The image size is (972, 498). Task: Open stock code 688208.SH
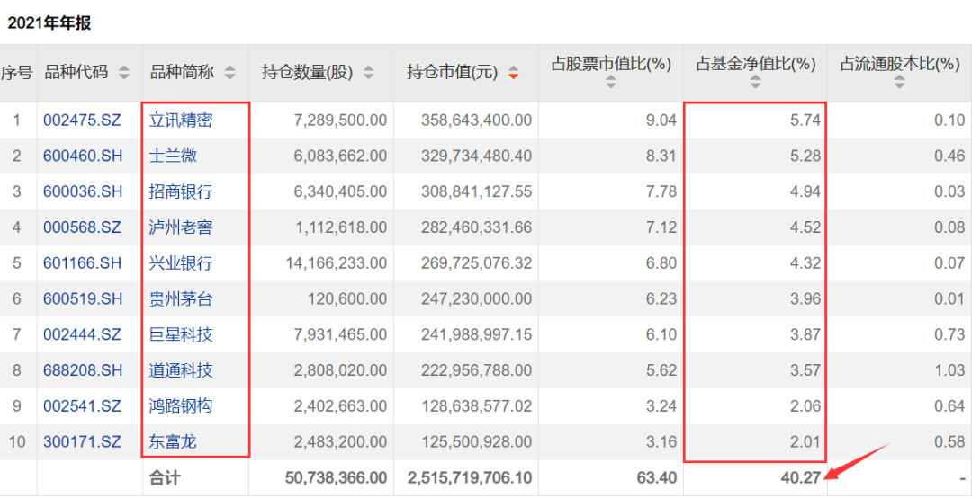(x=83, y=371)
